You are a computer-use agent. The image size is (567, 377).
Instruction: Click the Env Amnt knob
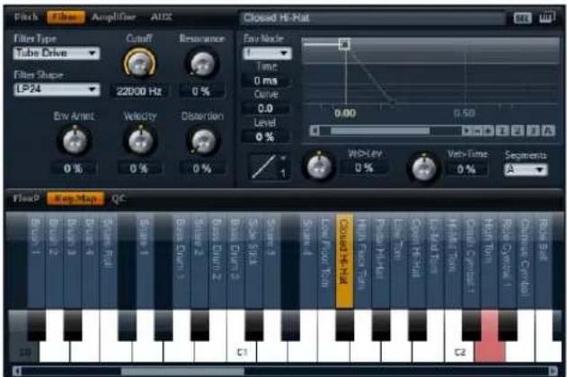click(x=75, y=141)
